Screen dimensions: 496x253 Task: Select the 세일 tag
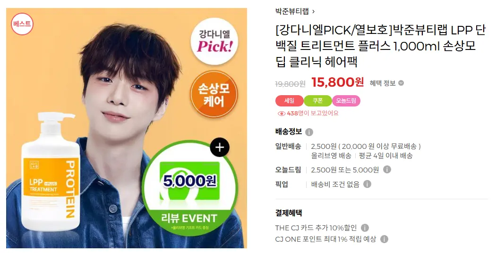tap(290, 101)
